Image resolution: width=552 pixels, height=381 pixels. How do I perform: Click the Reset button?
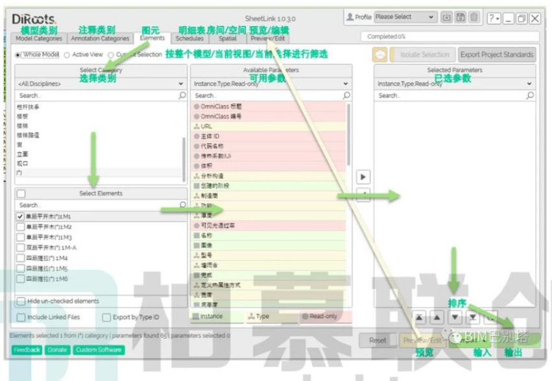coord(378,341)
